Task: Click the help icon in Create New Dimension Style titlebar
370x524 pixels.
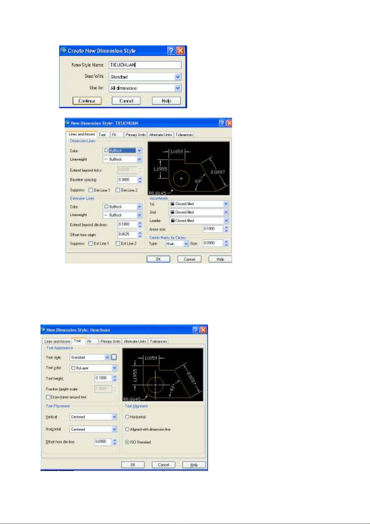Action: 171,51
